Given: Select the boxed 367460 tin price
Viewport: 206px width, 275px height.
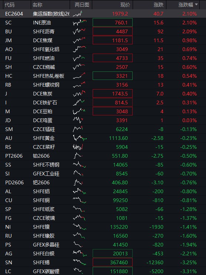Looking at the screenshot, I should pyautogui.click(x=113, y=262).
